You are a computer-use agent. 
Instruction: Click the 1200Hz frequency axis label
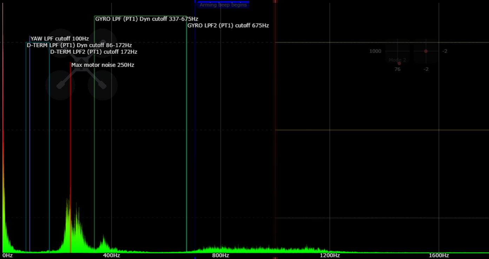330,255
